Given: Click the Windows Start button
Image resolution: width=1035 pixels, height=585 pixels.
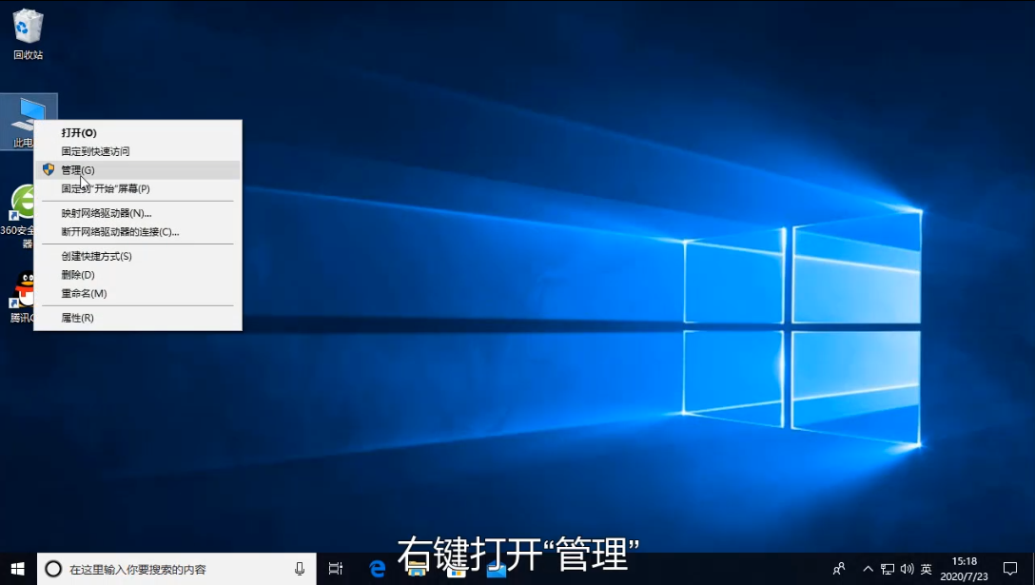Looking at the screenshot, I should point(17,569).
